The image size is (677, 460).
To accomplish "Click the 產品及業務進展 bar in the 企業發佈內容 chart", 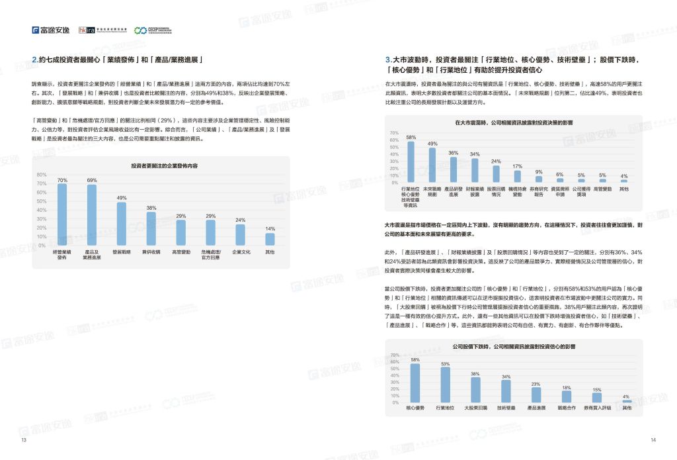I will tap(92, 215).
